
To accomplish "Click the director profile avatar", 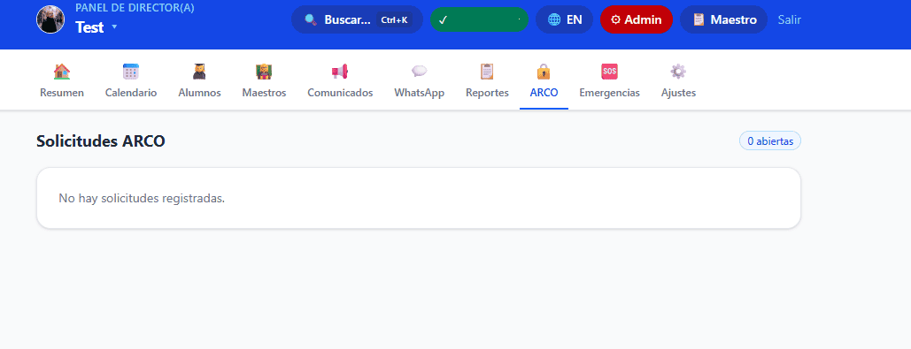I will 50,19.
